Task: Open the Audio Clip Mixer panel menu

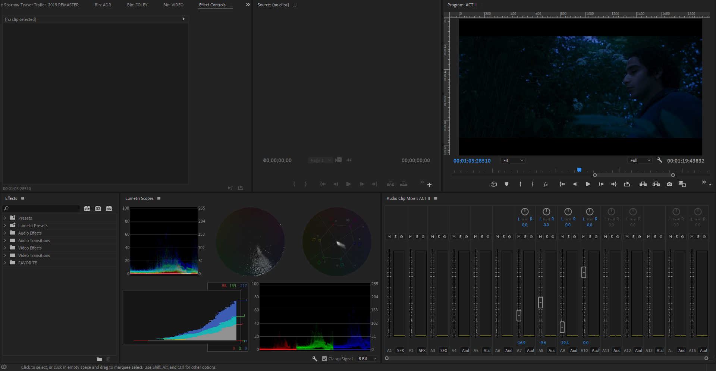Action: point(436,198)
